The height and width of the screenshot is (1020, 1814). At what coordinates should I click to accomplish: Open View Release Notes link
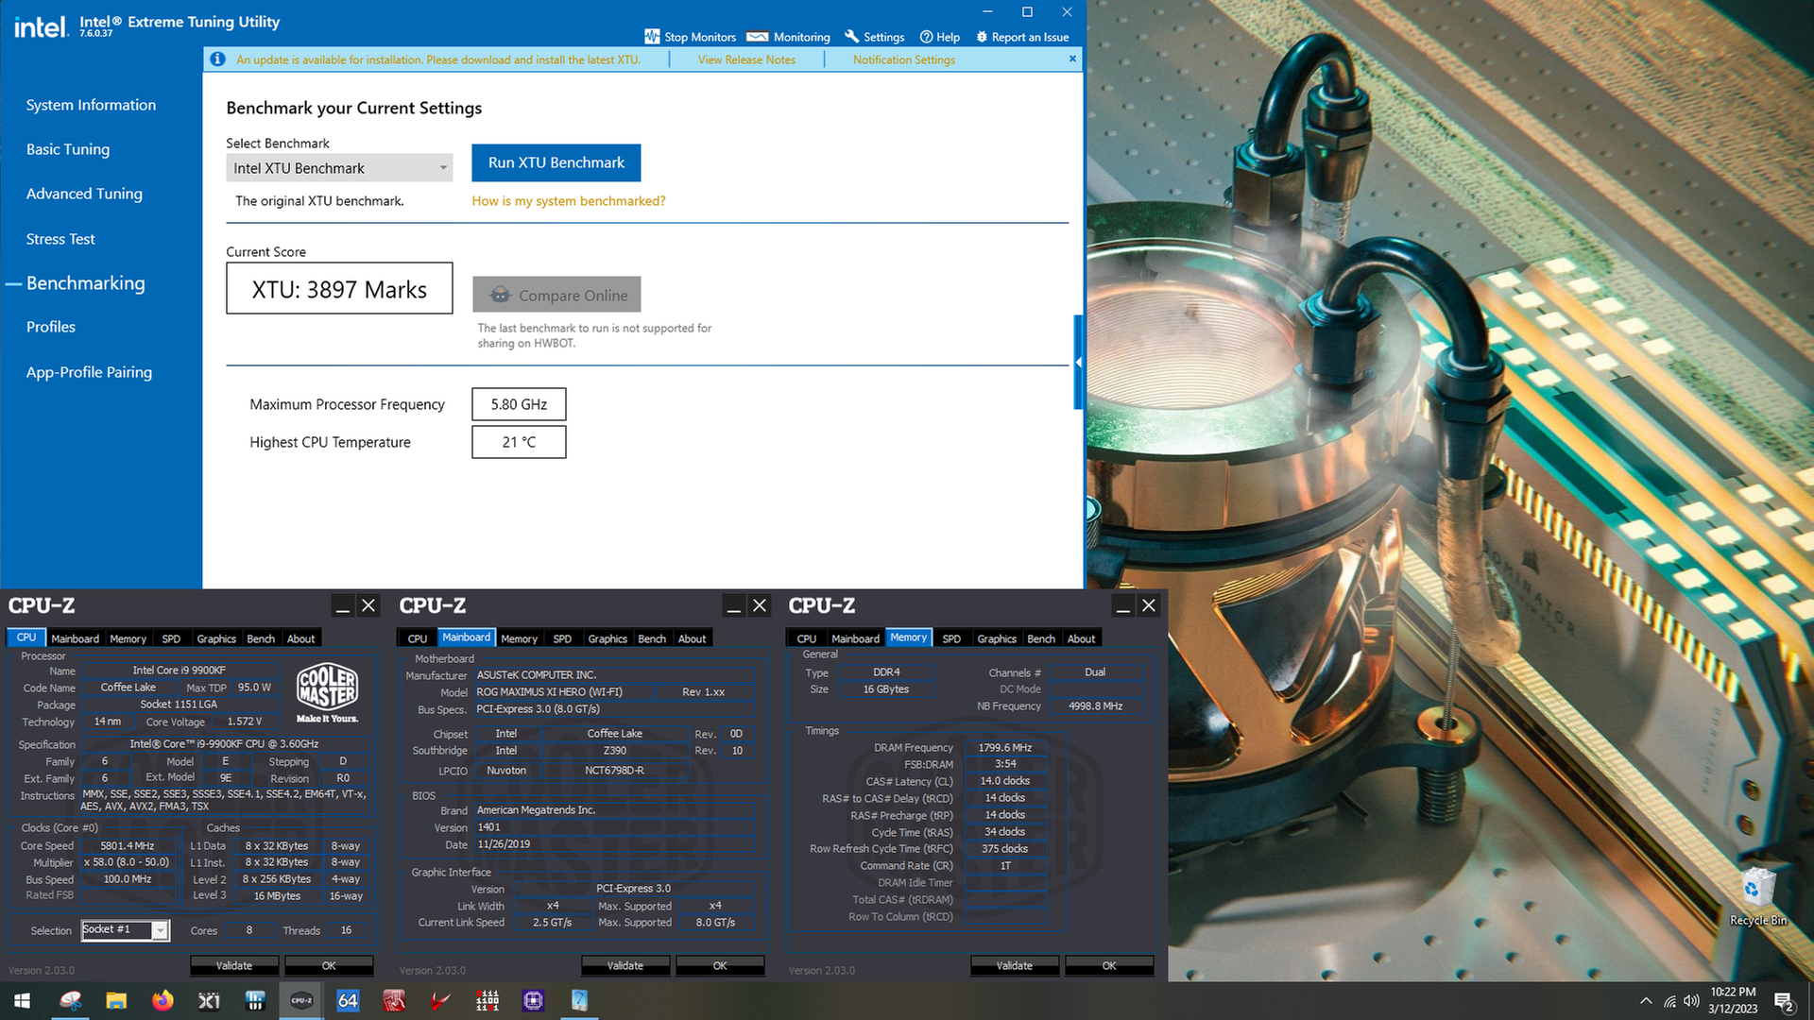[x=746, y=59]
